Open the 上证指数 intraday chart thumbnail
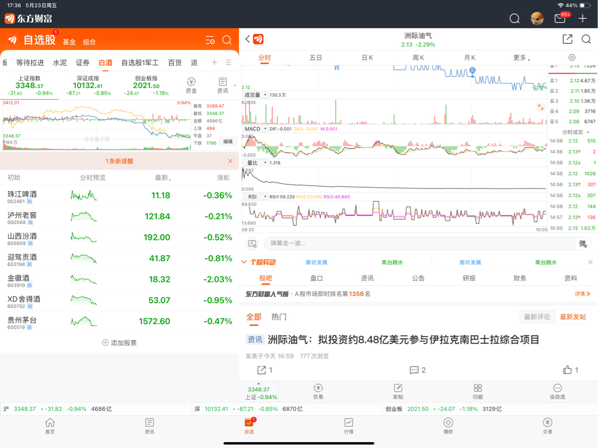 96,125
